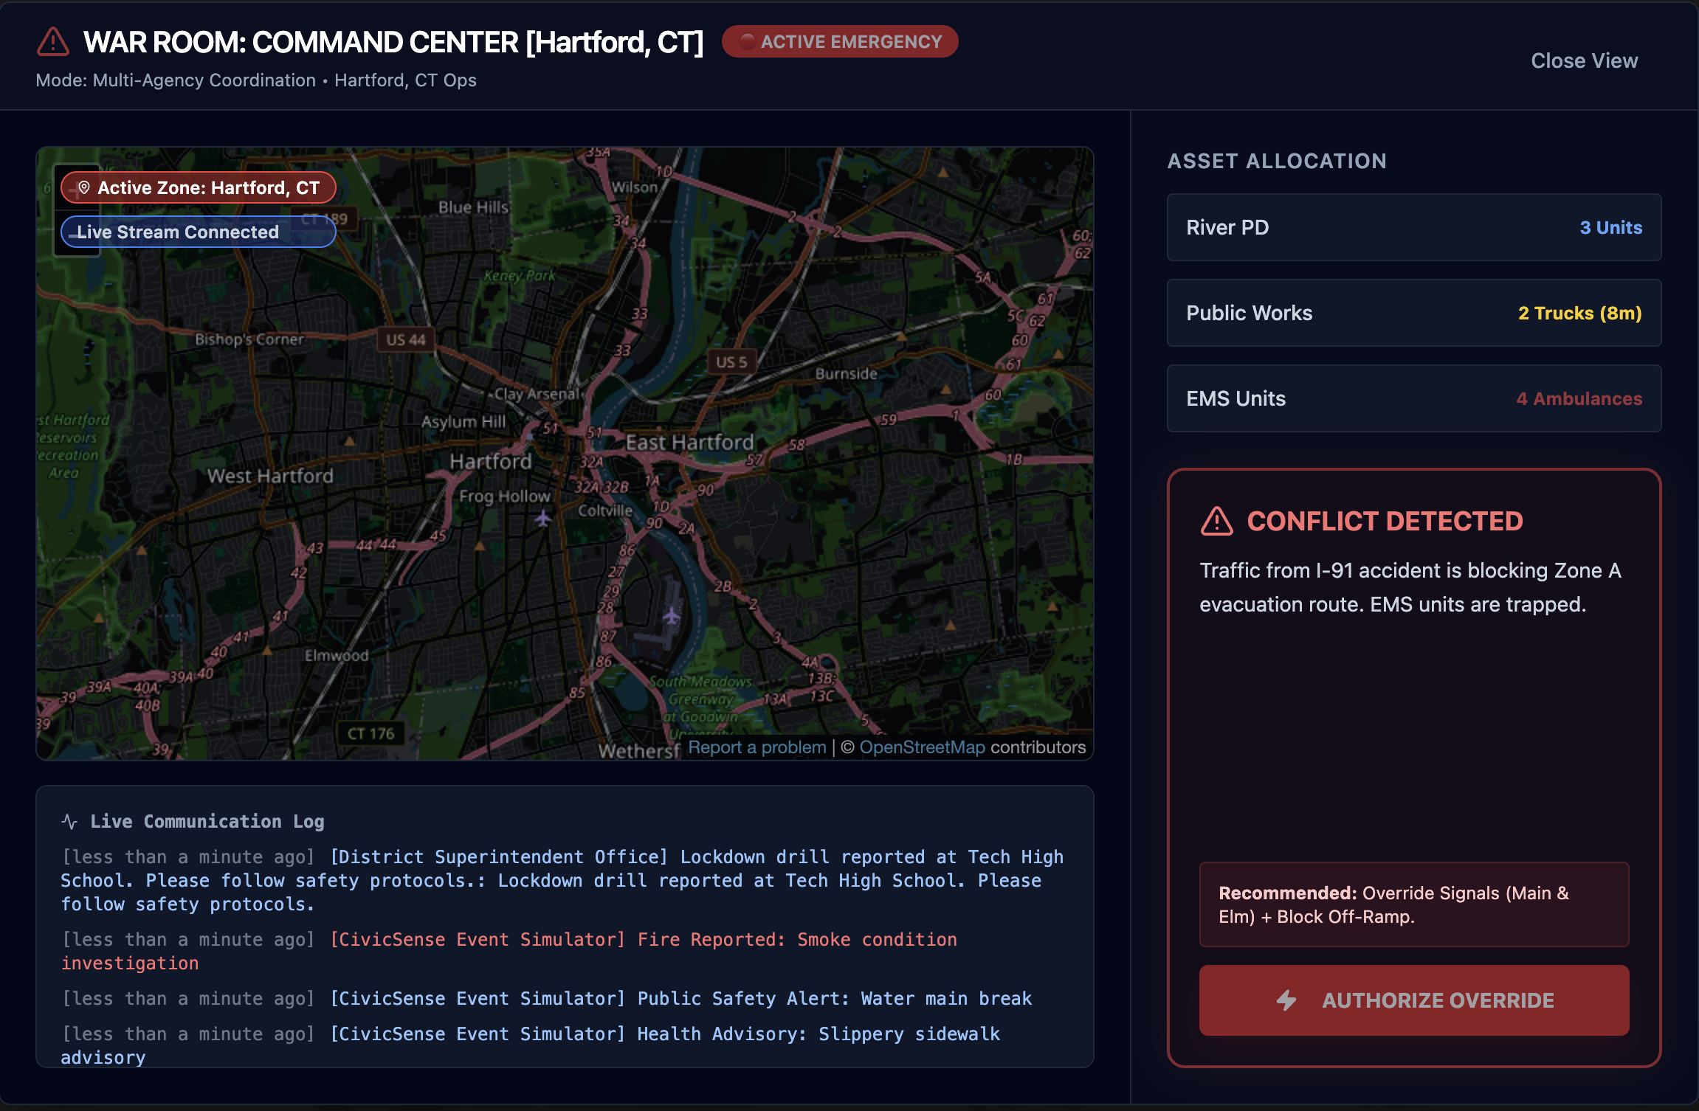The width and height of the screenshot is (1699, 1111).
Task: Select the River PD asset row
Action: pos(1413,227)
